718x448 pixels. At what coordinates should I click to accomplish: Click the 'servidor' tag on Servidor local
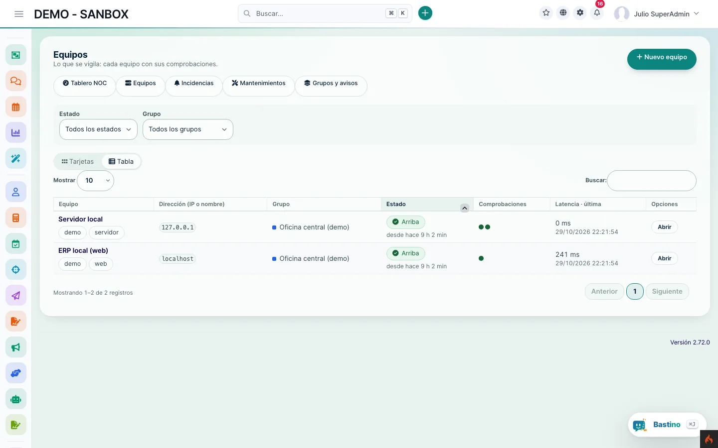click(x=107, y=232)
